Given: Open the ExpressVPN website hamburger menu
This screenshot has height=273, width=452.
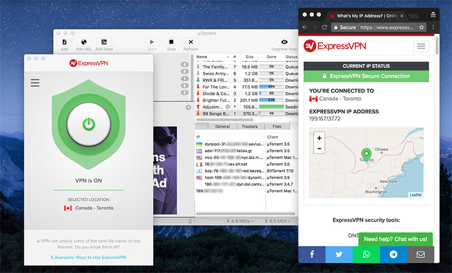Looking at the screenshot, I should 421,46.
